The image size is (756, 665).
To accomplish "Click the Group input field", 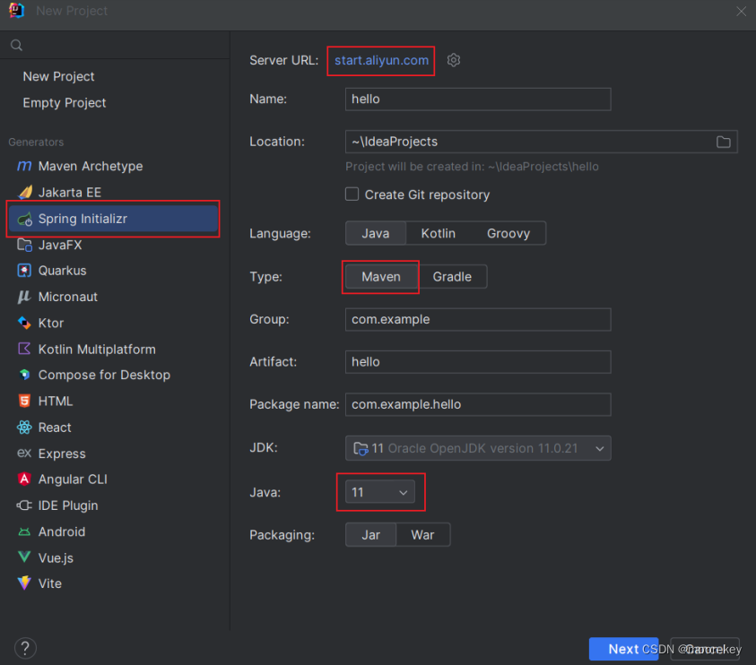I will pyautogui.click(x=478, y=319).
